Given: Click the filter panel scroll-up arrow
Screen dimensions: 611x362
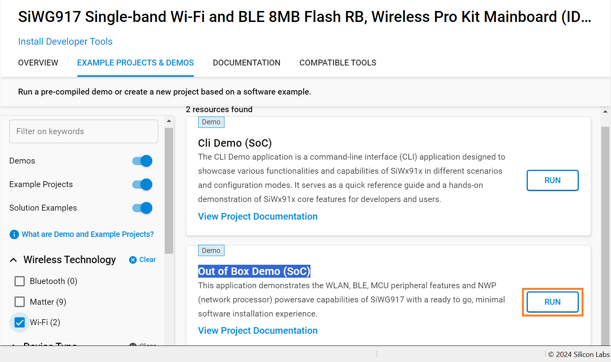Looking at the screenshot, I should click(169, 121).
